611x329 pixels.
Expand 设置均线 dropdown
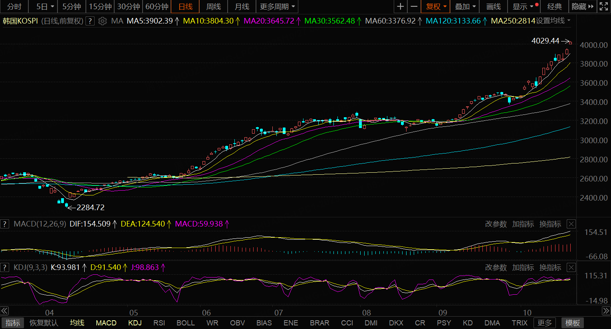(553, 21)
